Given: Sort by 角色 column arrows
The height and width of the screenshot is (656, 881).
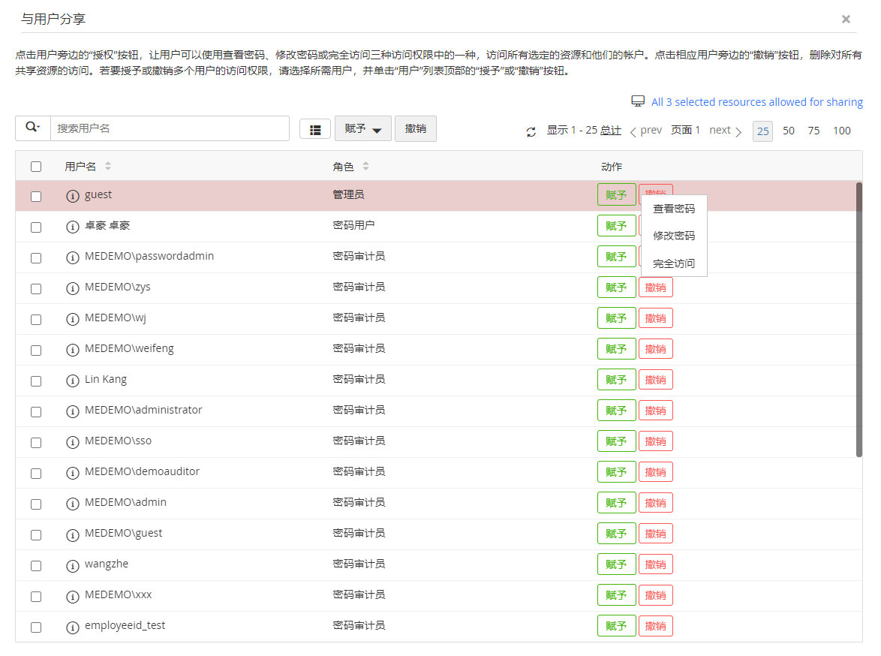Looking at the screenshot, I should point(365,166).
